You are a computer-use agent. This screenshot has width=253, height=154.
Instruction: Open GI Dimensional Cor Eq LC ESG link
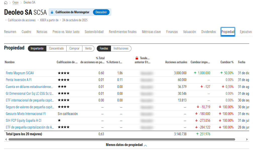tap(30, 93)
